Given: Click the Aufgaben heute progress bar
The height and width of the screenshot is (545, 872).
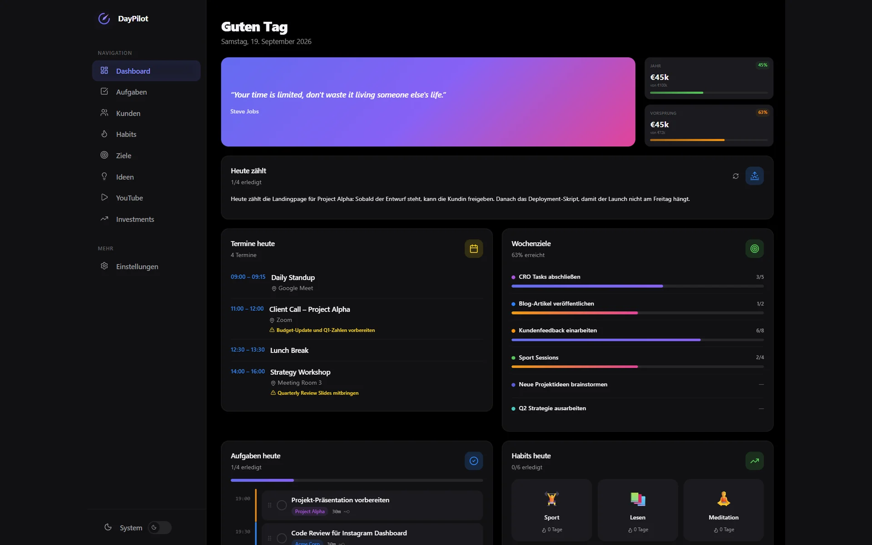Looking at the screenshot, I should click(x=357, y=480).
